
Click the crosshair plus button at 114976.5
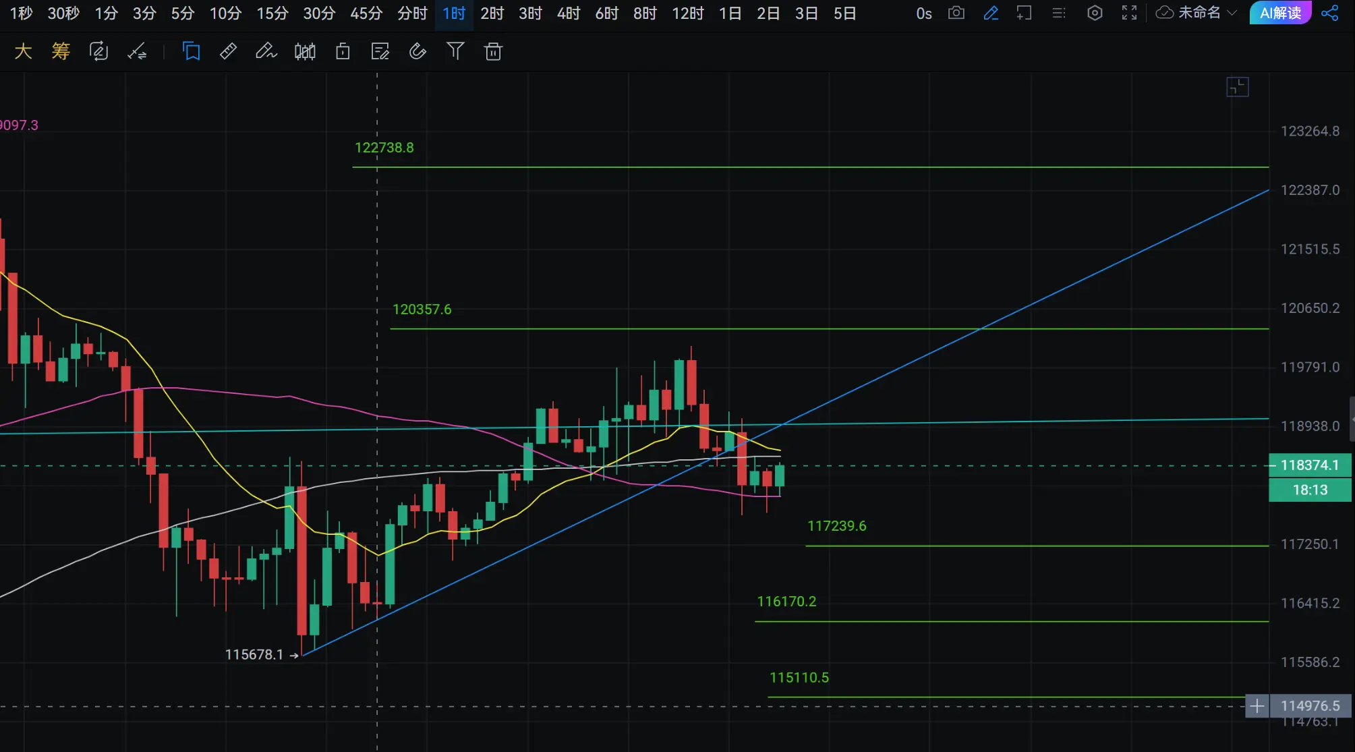1257,706
